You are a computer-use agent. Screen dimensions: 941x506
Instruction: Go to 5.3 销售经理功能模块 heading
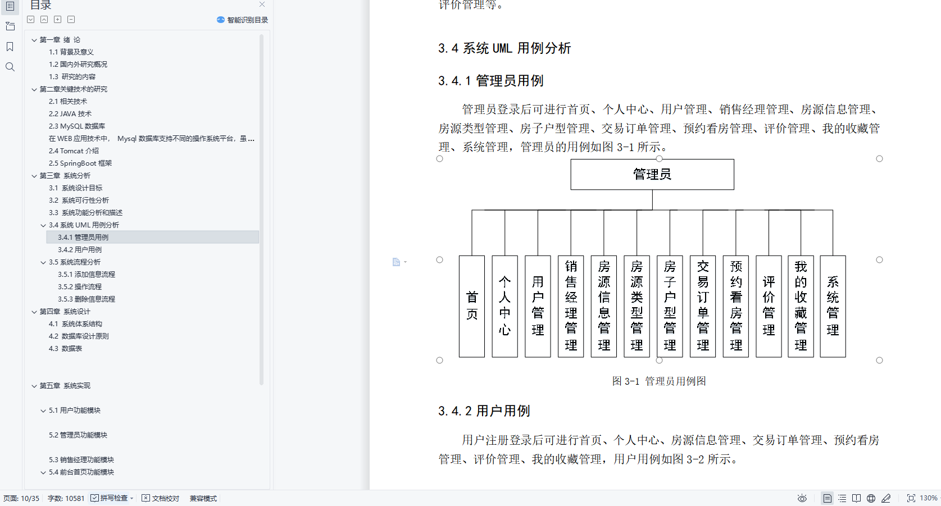point(81,460)
